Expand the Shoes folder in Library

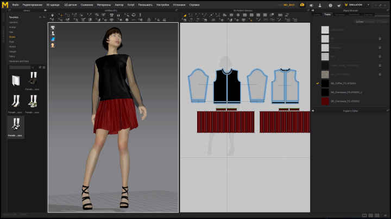click(12, 37)
